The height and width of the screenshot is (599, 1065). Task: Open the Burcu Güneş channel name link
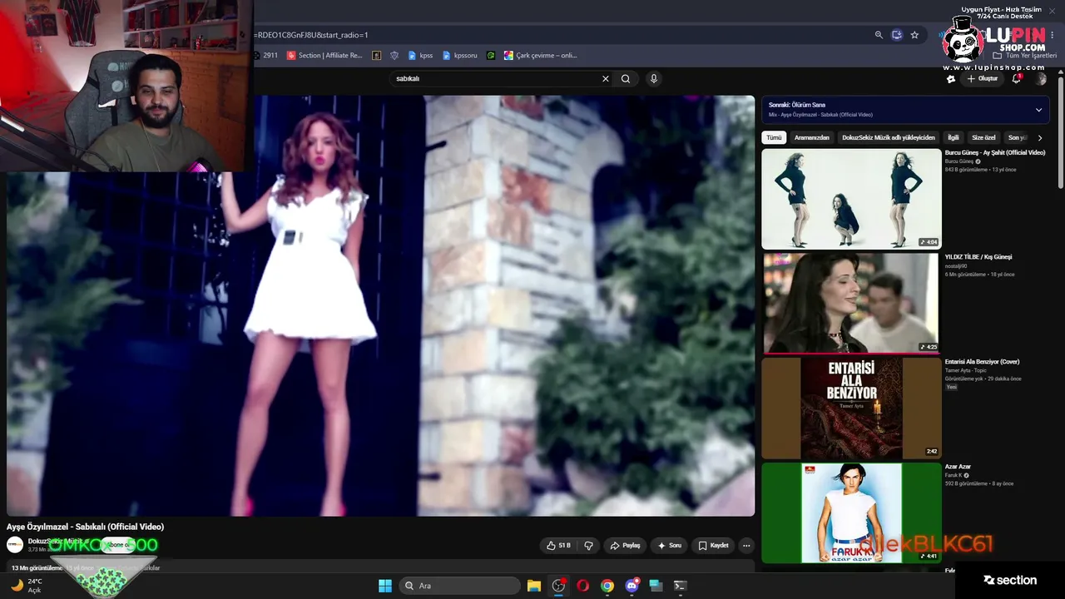coord(958,161)
